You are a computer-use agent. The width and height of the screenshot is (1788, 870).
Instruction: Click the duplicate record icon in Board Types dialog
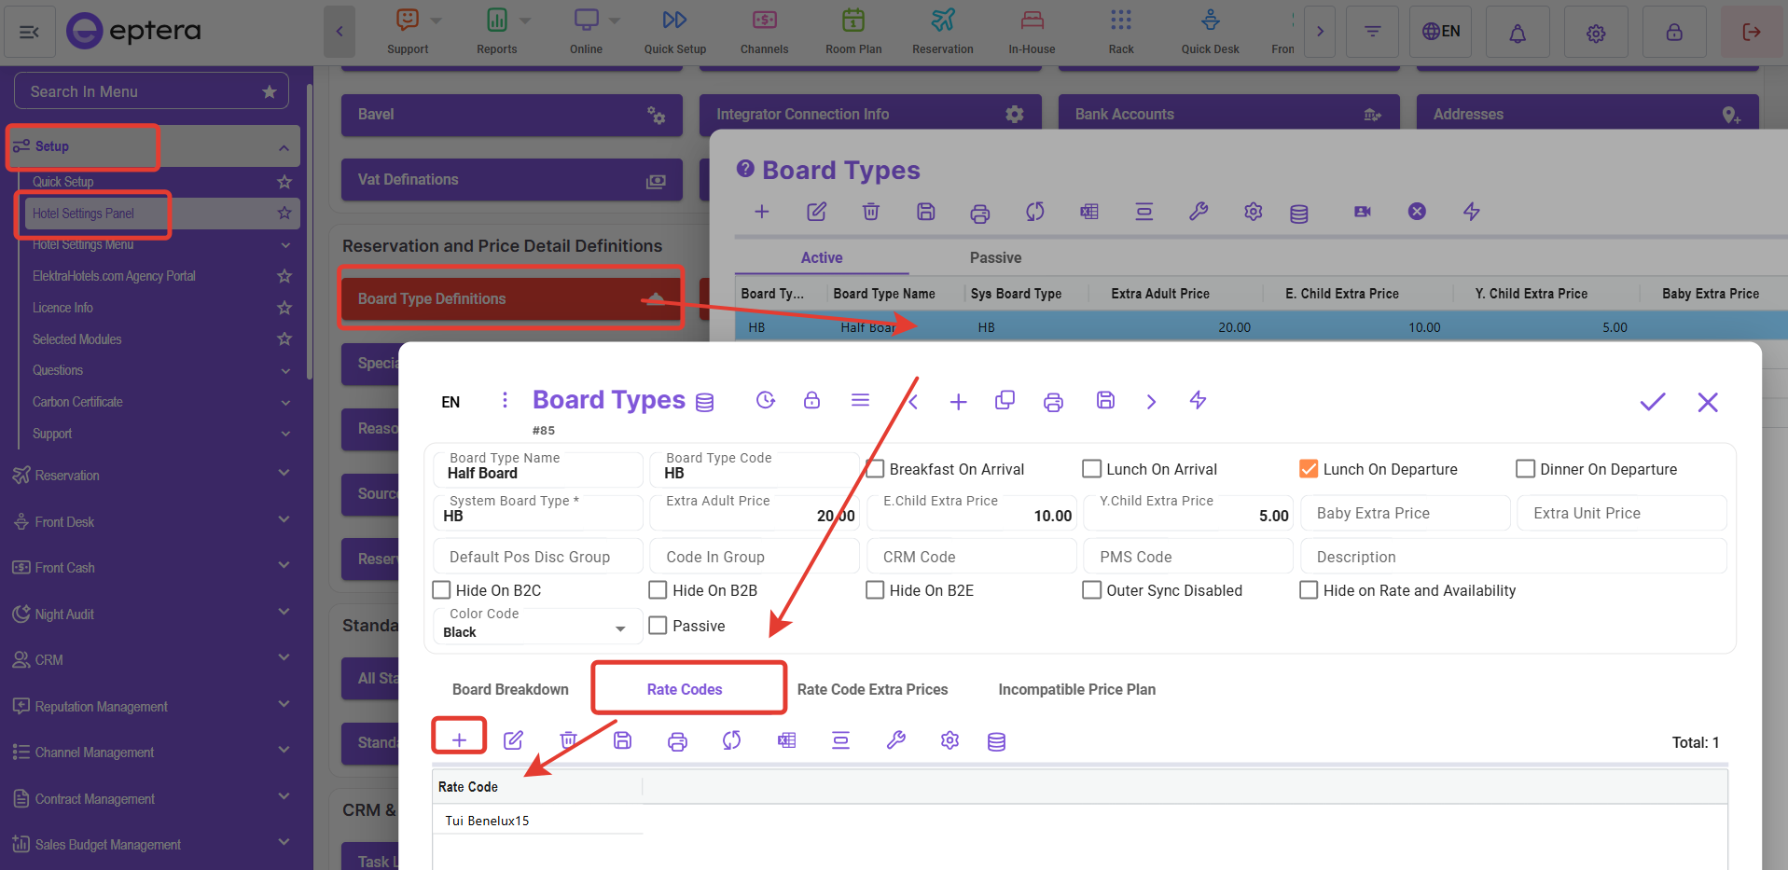1005,401
